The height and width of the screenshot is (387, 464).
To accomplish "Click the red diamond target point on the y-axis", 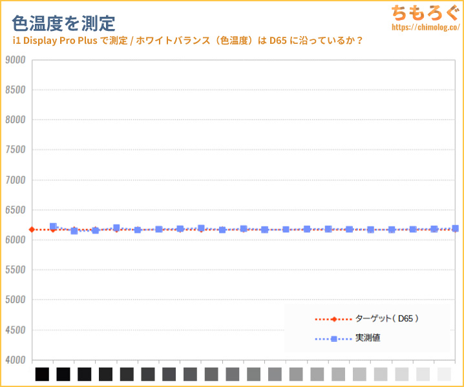I will [x=32, y=230].
